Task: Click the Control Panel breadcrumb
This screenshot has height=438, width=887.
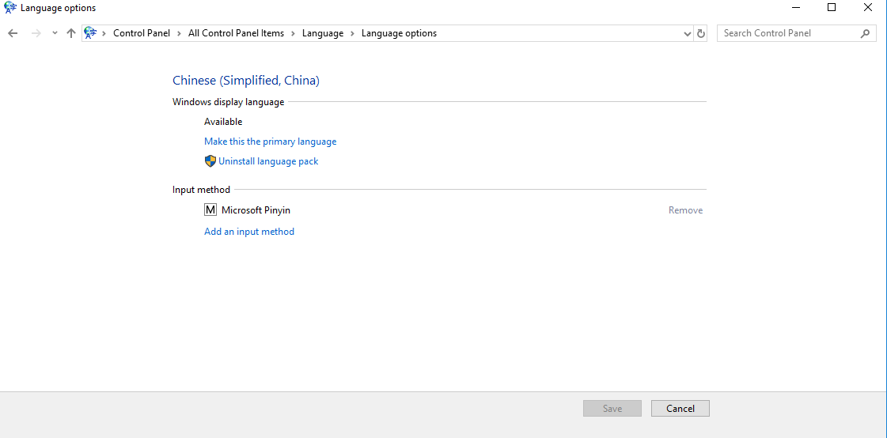Action: (x=142, y=33)
